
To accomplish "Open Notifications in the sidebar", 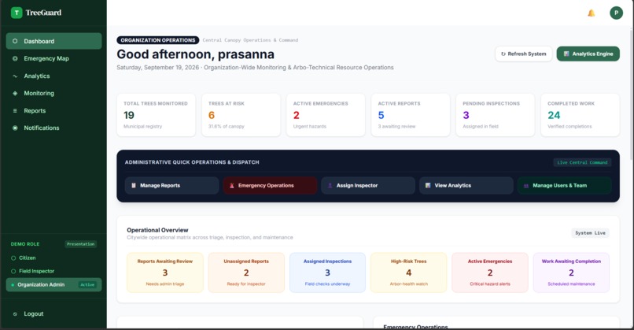I will click(53, 128).
